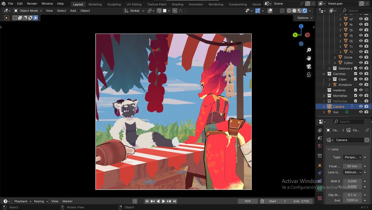Open the Lens Unit Millimeters dropdown
This screenshot has width=372, height=210.
pos(352,172)
